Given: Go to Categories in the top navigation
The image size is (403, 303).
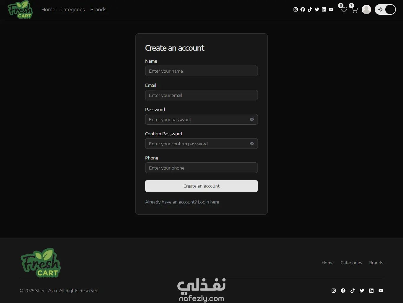Looking at the screenshot, I should tap(73, 9).
